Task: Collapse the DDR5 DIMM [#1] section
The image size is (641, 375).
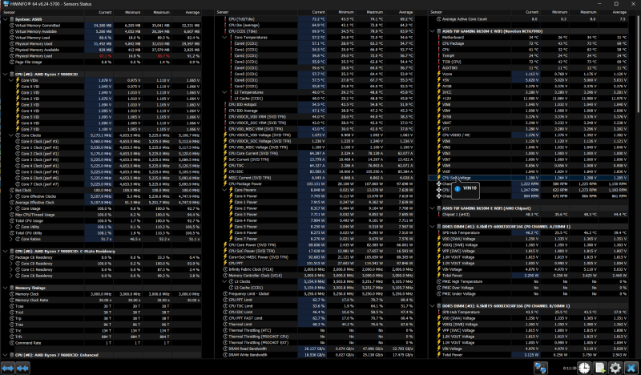Action: tap(433, 227)
